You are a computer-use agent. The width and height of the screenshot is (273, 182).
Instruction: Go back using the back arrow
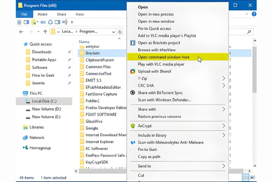tap(21, 32)
